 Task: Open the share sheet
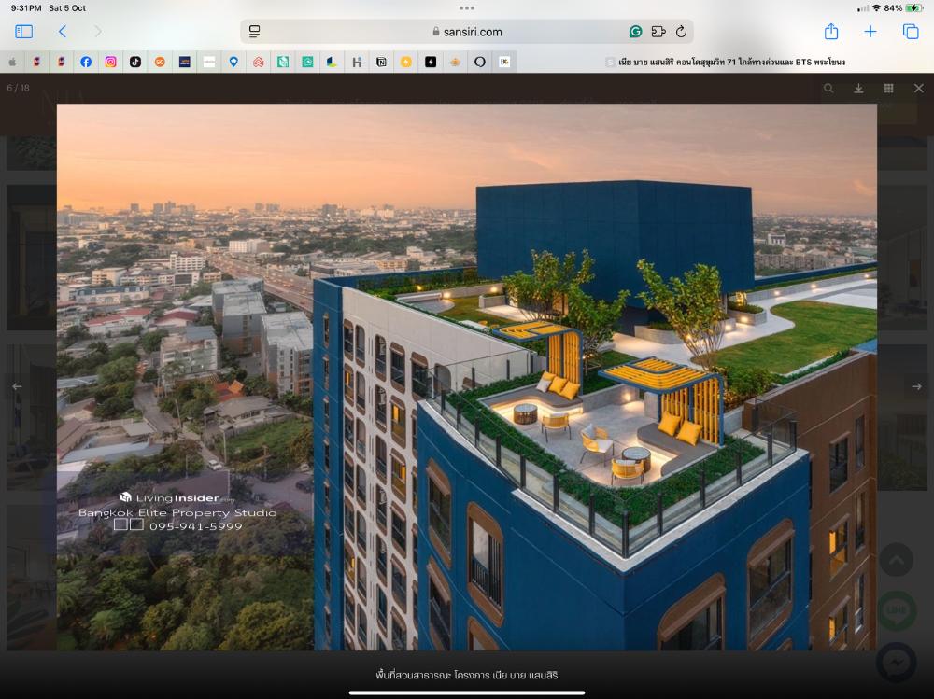[831, 32]
